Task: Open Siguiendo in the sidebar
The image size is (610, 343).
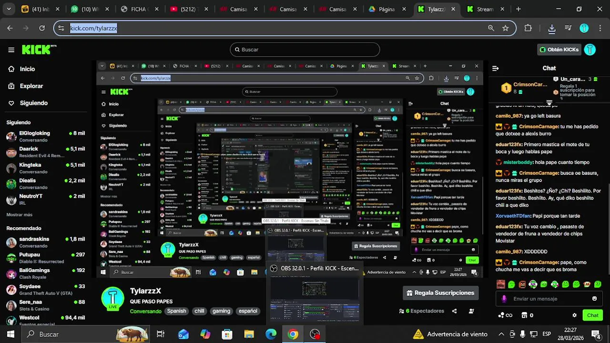Action: (x=28, y=103)
